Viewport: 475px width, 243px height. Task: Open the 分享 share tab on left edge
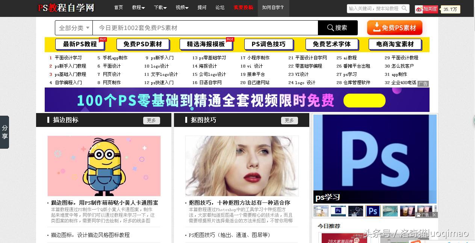[5, 132]
